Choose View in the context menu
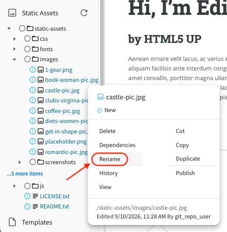Image resolution: width=227 pixels, height=232 pixels. 105,187
